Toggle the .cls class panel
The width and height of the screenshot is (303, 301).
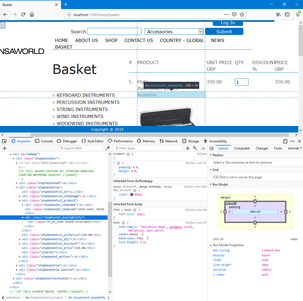pos(203,148)
